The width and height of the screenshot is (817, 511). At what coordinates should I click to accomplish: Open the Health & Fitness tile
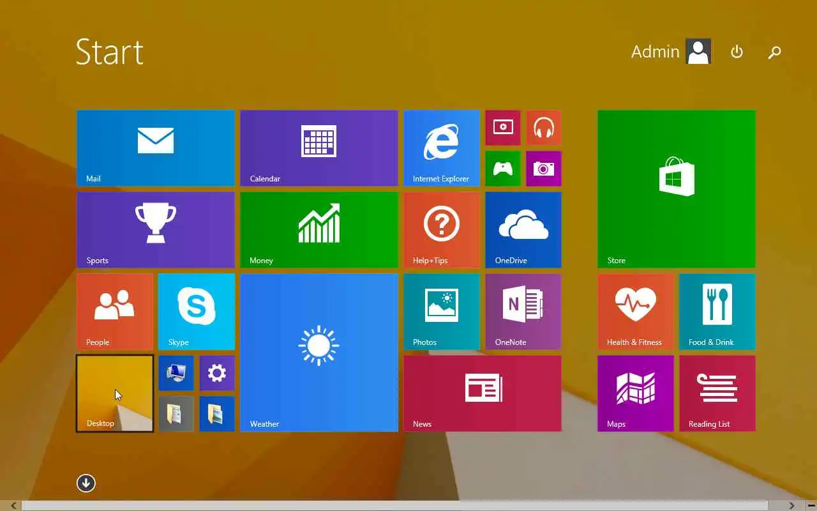pyautogui.click(x=636, y=312)
